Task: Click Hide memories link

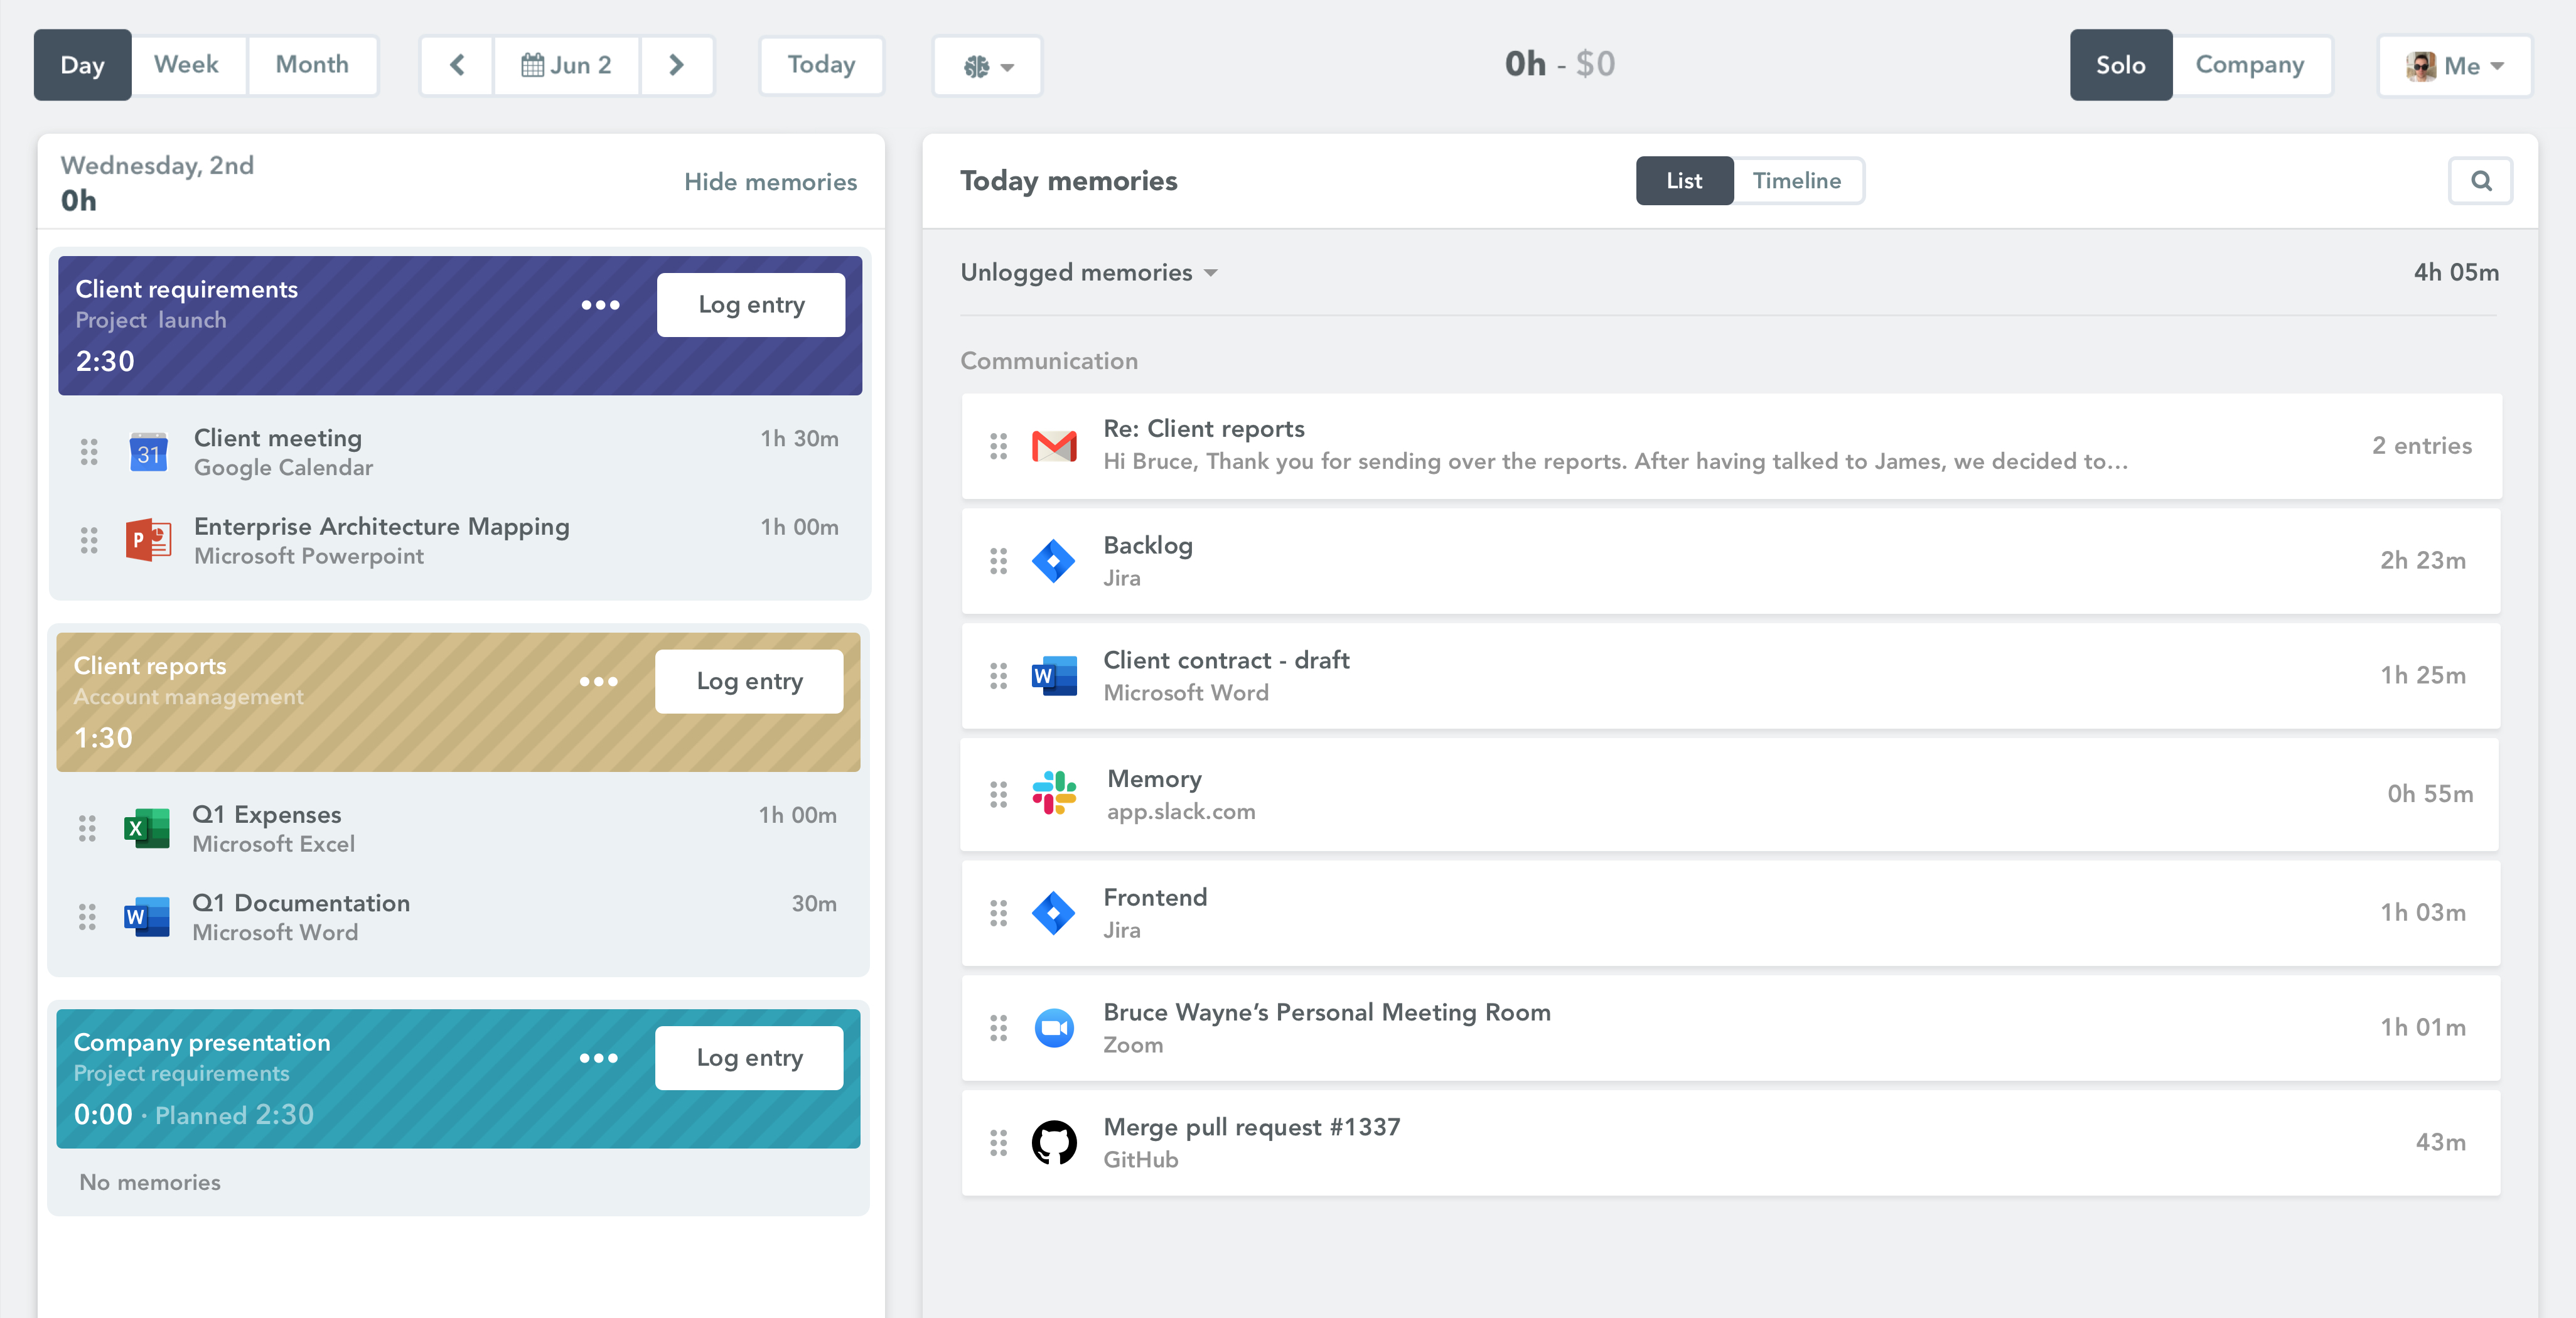Action: point(770,182)
